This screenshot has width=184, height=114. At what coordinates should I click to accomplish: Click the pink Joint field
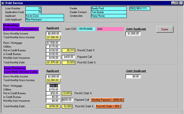110,29
